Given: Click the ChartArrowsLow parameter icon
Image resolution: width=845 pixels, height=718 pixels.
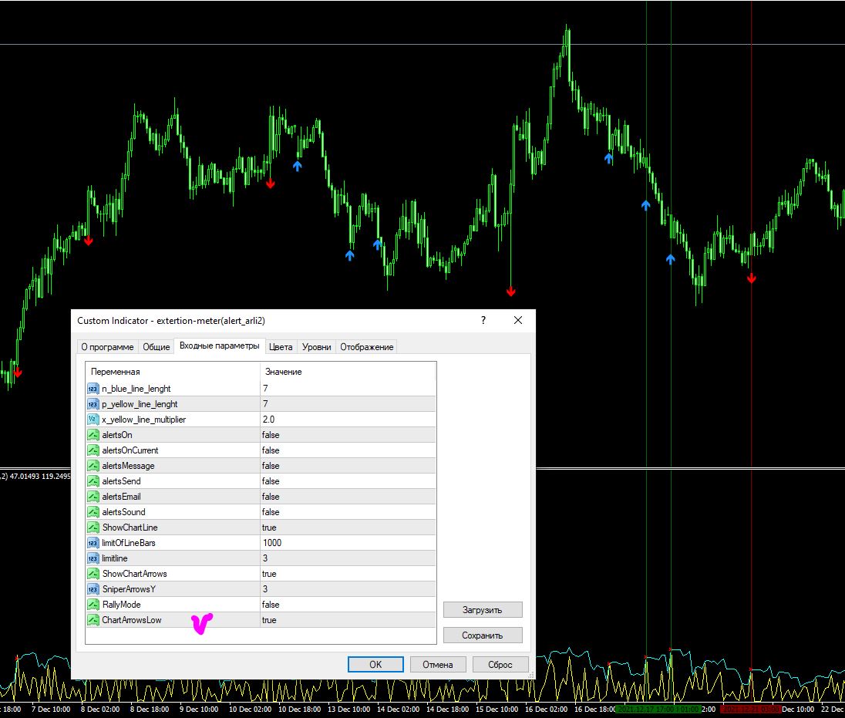Looking at the screenshot, I should (x=93, y=620).
